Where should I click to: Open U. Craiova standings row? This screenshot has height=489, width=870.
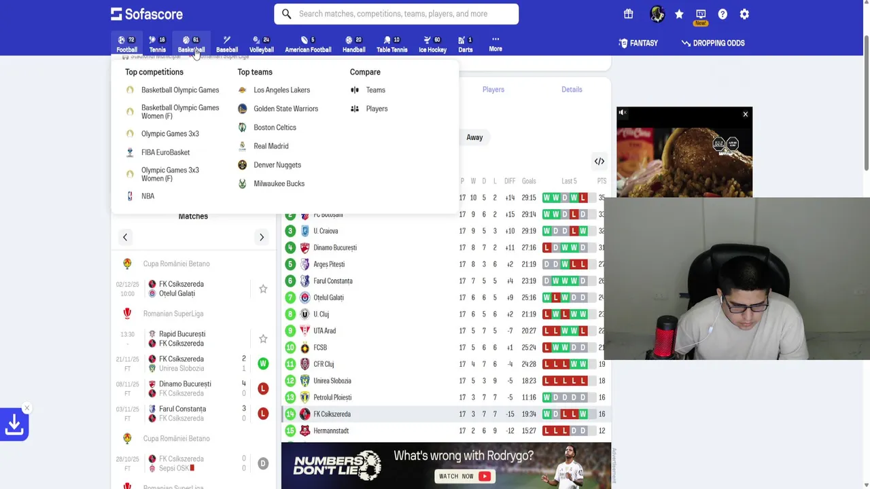pos(446,231)
